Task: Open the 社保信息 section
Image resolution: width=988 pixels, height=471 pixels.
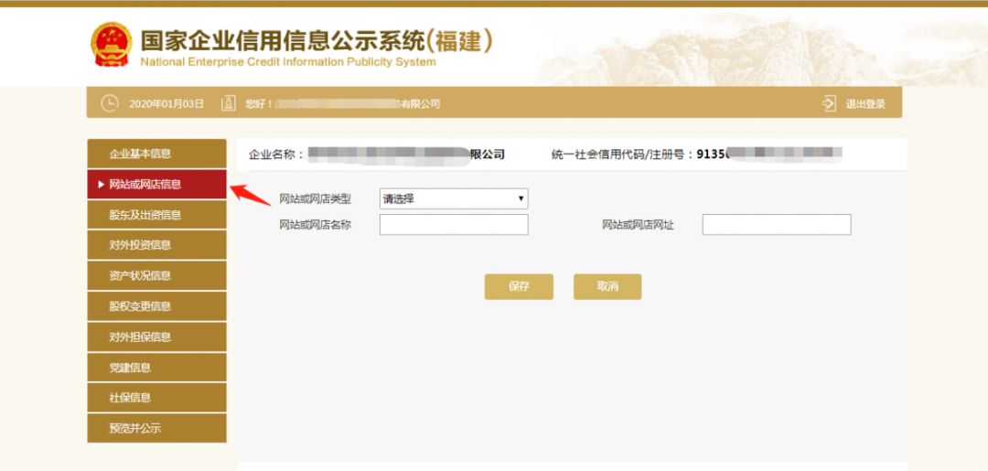Action: [x=156, y=398]
